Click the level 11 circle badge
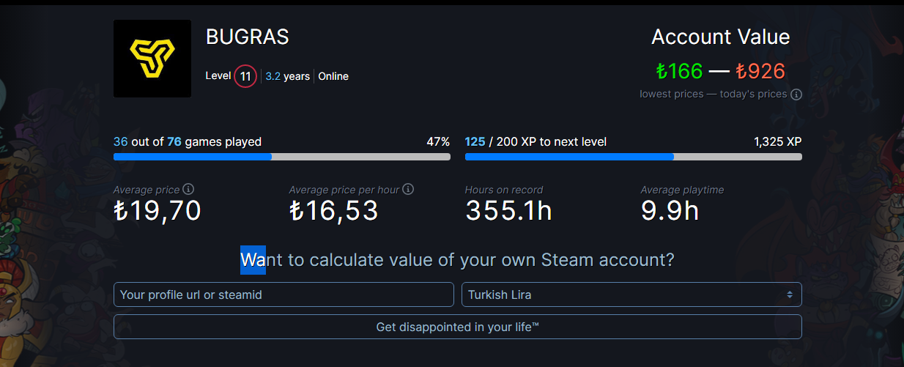This screenshot has height=367, width=904. coord(245,76)
